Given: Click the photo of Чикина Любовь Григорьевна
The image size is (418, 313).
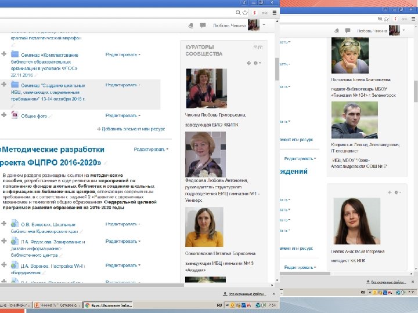Looking at the screenshot, I should (x=206, y=88).
